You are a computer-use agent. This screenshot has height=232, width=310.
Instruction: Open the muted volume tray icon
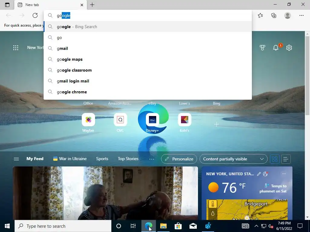271,226
